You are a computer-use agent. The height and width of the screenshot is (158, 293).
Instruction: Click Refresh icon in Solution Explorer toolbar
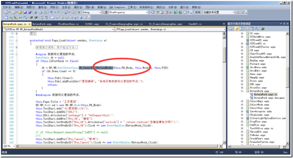point(241,29)
